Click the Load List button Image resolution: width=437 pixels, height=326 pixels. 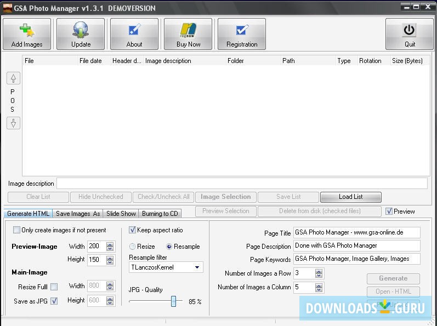pyautogui.click(x=350, y=197)
